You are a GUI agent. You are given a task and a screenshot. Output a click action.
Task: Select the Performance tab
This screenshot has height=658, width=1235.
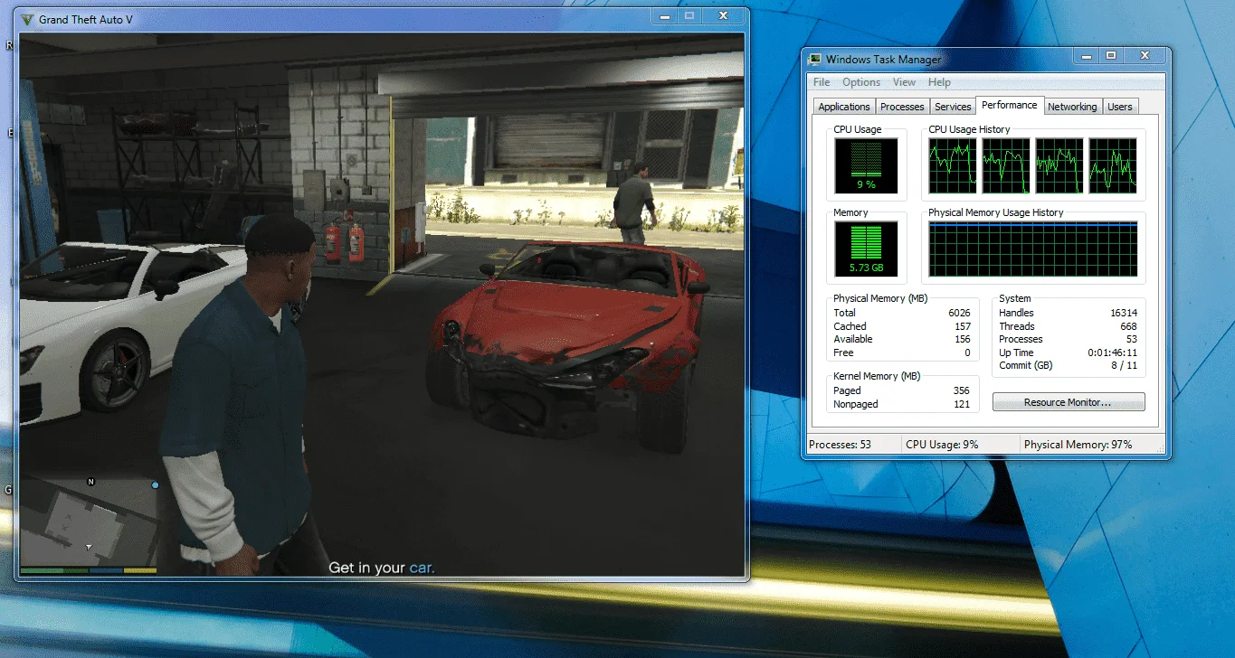1010,105
